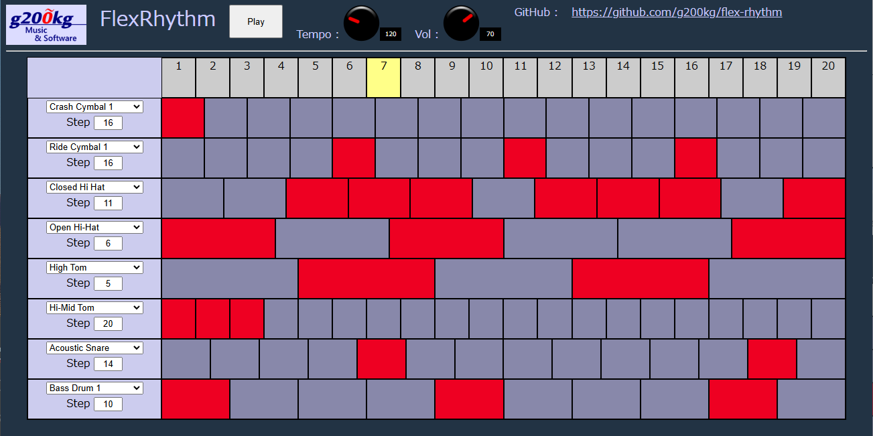Adjust the Tempo knob
873x436 pixels.
(x=360, y=23)
